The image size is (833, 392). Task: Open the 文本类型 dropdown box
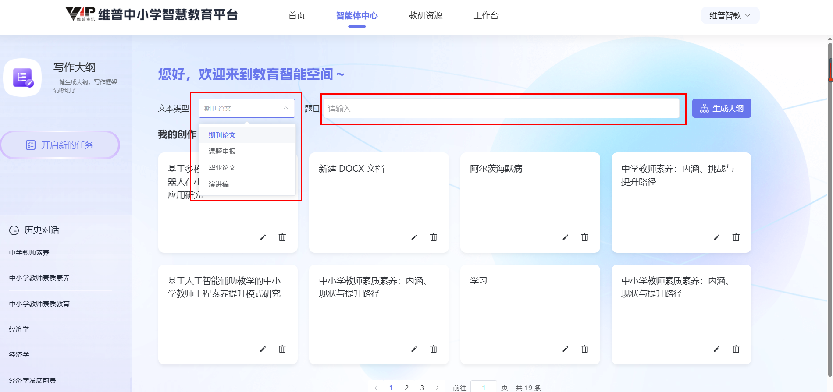click(x=247, y=108)
